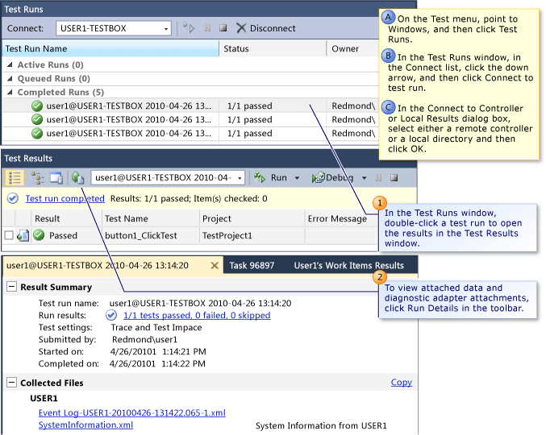546x435 pixels.
Task: Click the Copy link in Collected Files
Action: point(401,382)
